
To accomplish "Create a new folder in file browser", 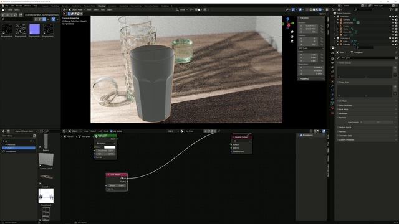I will pos(21,15).
